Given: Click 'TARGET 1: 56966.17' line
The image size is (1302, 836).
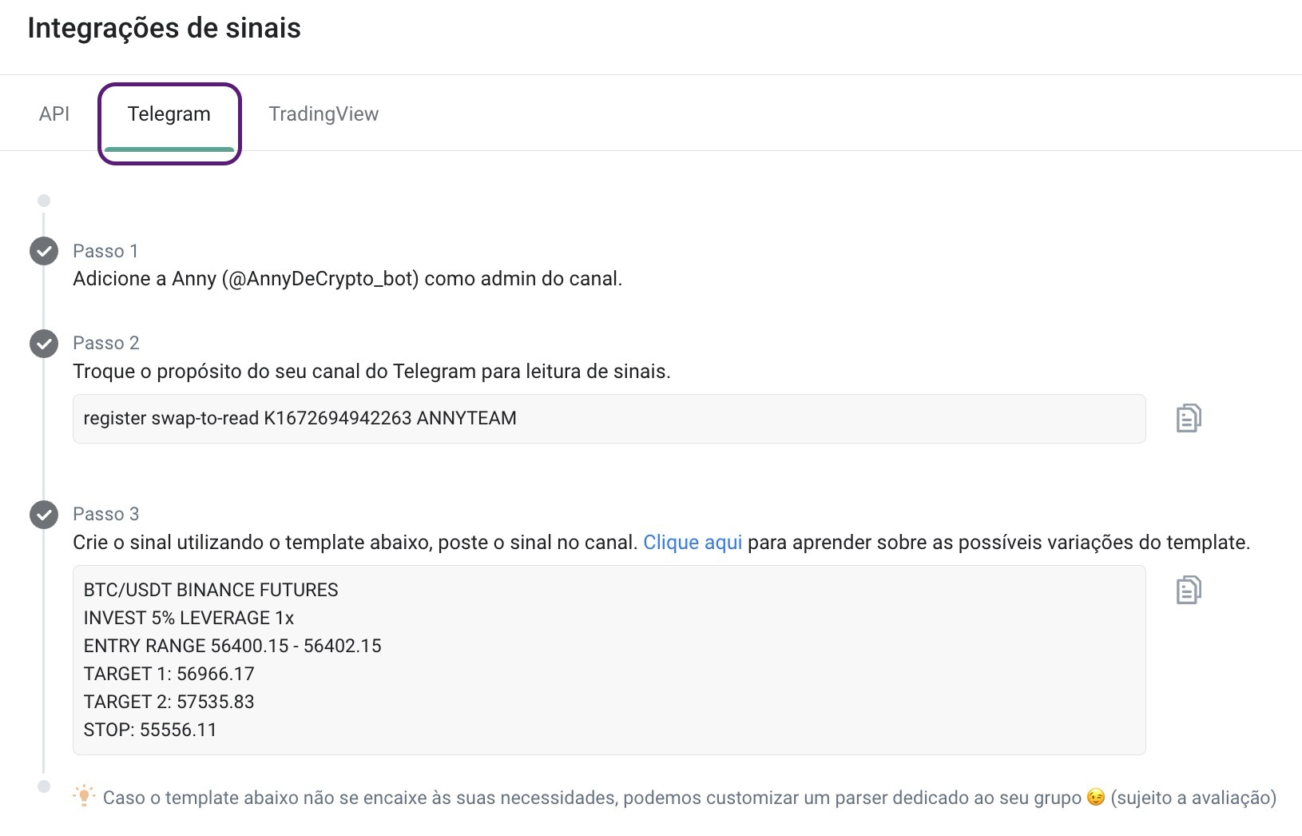Looking at the screenshot, I should point(169,674).
